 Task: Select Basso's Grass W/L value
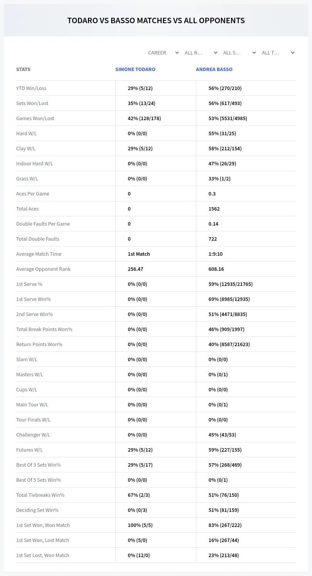(219, 178)
